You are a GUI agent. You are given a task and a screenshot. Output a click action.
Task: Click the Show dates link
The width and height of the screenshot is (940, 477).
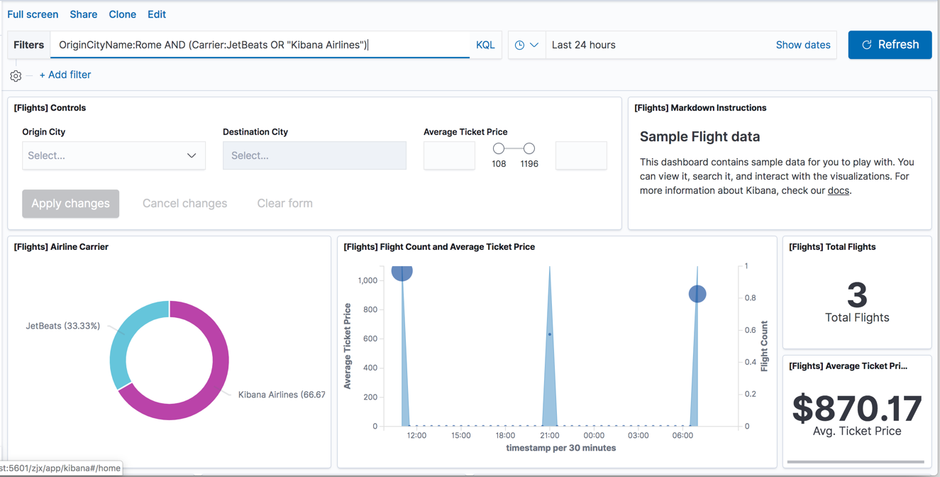802,44
